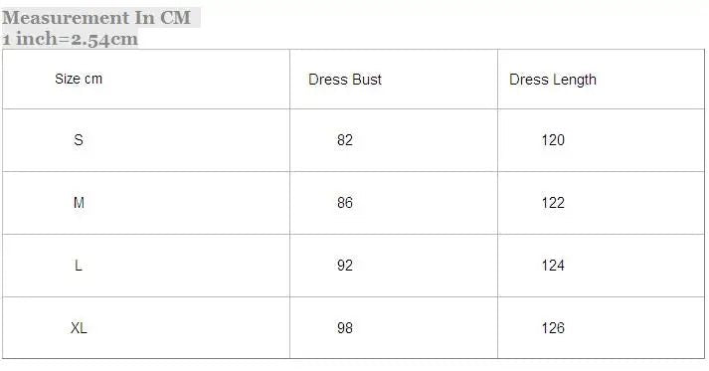Select the 'Dress Bust' column header
This screenshot has height=371, width=709.
click(394, 80)
